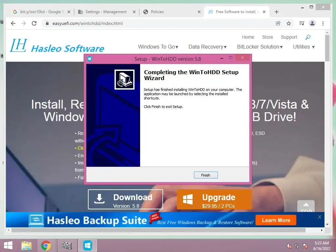Click Finish in the WinToHDD setup wizard
The height and width of the screenshot is (252, 336).
click(205, 175)
